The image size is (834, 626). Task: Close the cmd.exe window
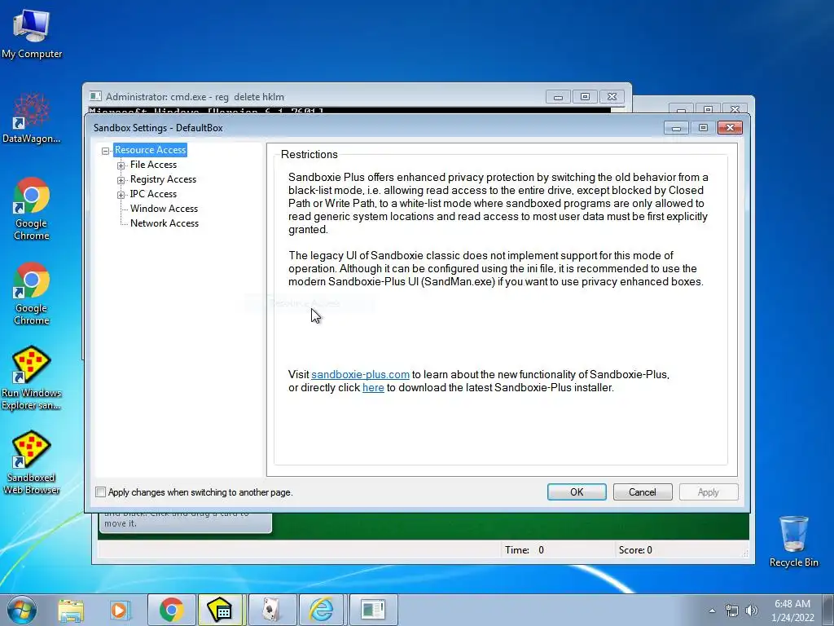click(x=612, y=97)
